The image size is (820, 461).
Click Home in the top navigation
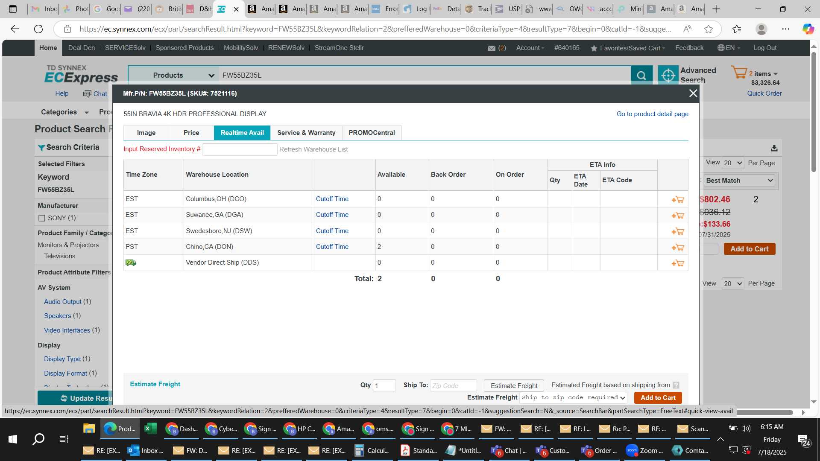[48, 48]
